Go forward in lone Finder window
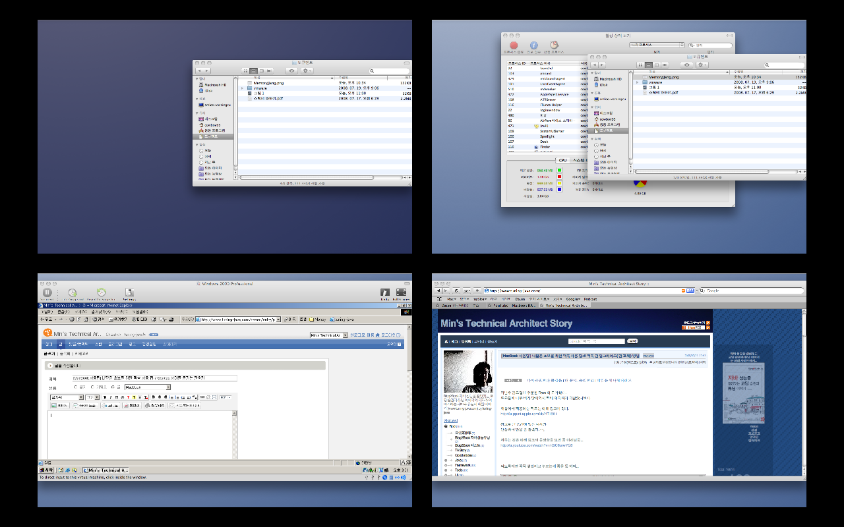The image size is (844, 527). pos(207,70)
